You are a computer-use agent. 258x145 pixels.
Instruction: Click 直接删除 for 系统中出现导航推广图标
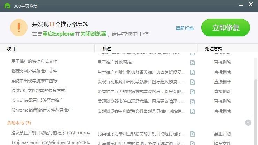[x=222, y=82]
